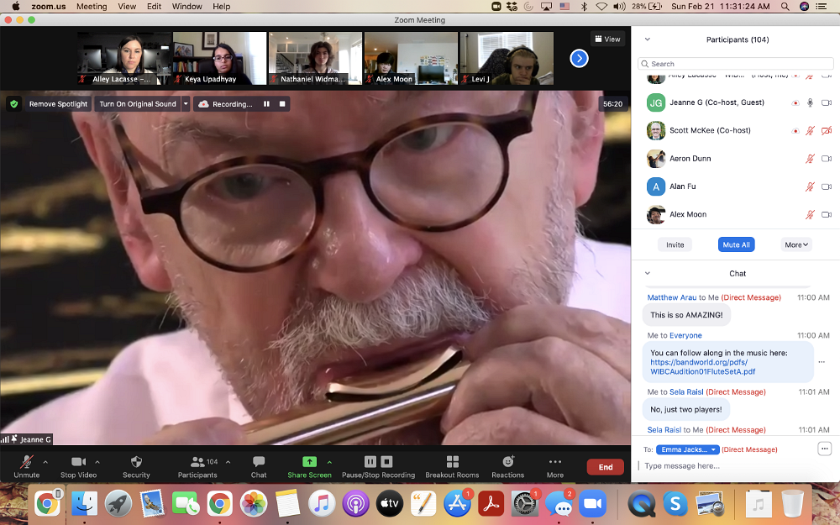The width and height of the screenshot is (840, 525).
Task: Open Finder in the Dock
Action: tap(85, 503)
